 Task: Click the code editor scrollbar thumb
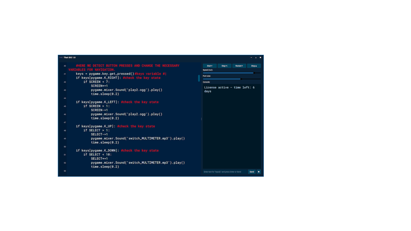coord(199,78)
